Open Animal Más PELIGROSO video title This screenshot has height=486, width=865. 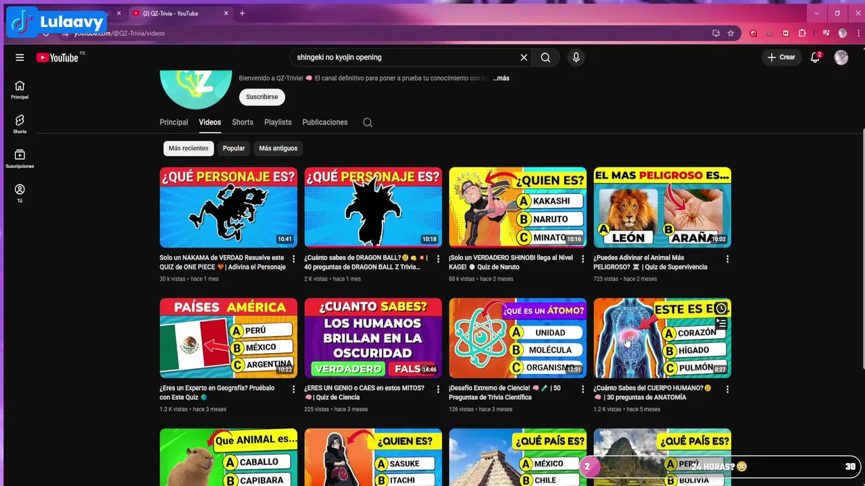pos(651,262)
